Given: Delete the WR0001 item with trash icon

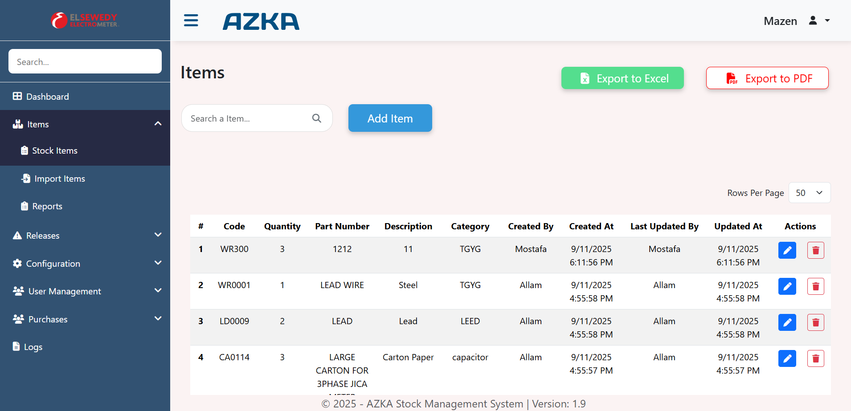Looking at the screenshot, I should 815,286.
